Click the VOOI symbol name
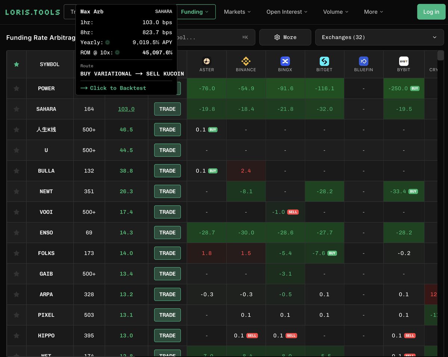Image resolution: width=448 pixels, height=357 pixels. point(46,212)
